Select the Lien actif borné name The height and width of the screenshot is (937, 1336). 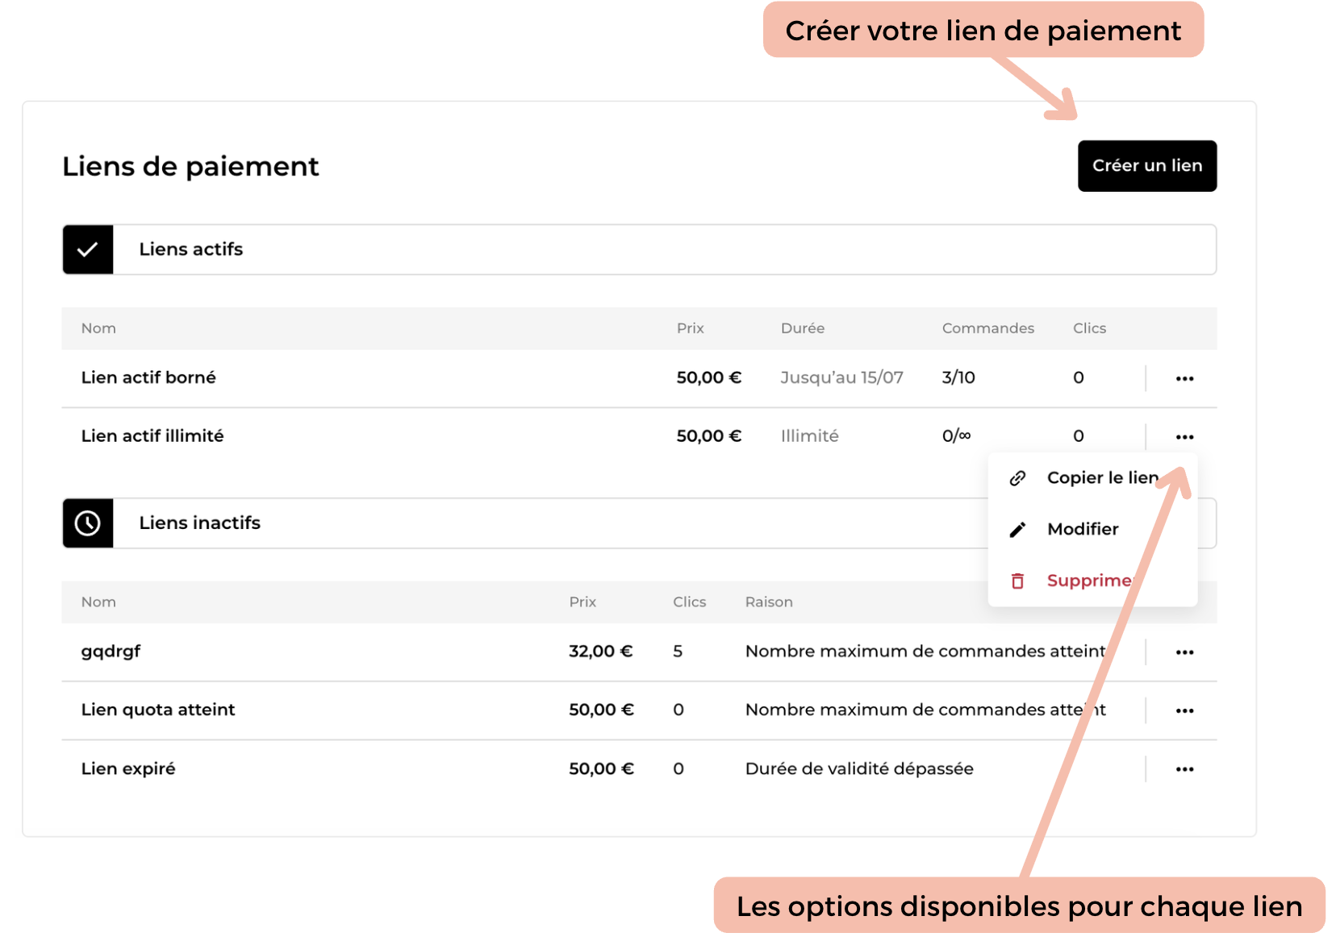[x=148, y=377]
